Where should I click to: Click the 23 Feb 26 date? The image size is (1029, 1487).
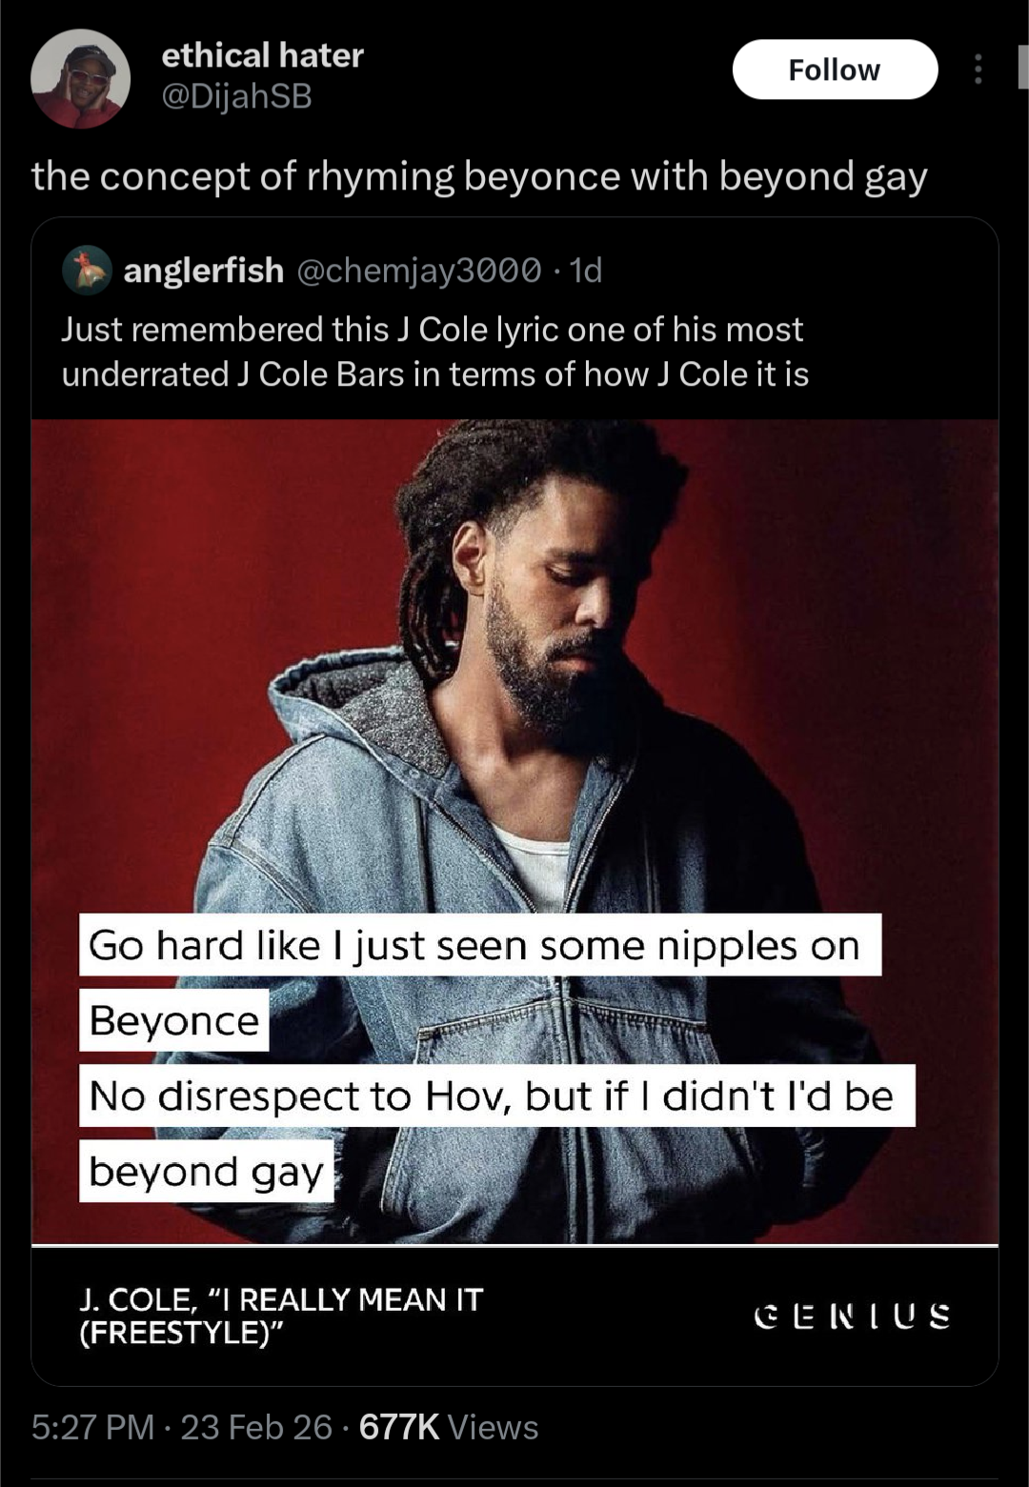click(x=256, y=1427)
